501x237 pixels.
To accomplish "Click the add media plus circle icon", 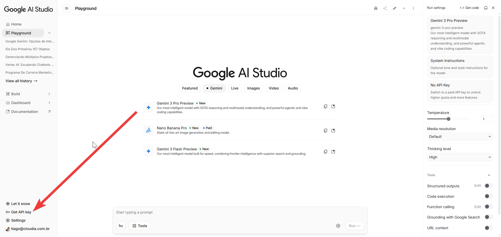I will pos(338,226).
